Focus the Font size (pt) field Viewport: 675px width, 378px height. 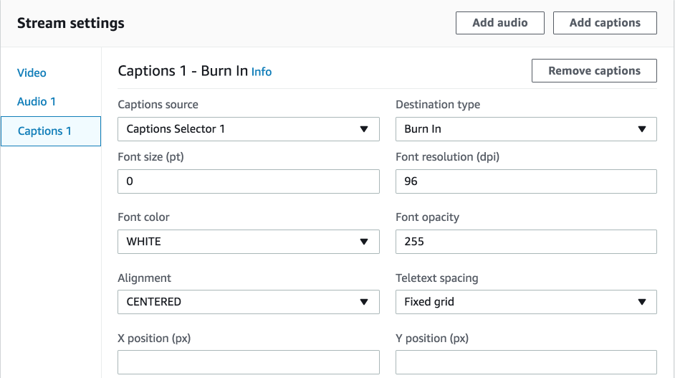(x=249, y=181)
